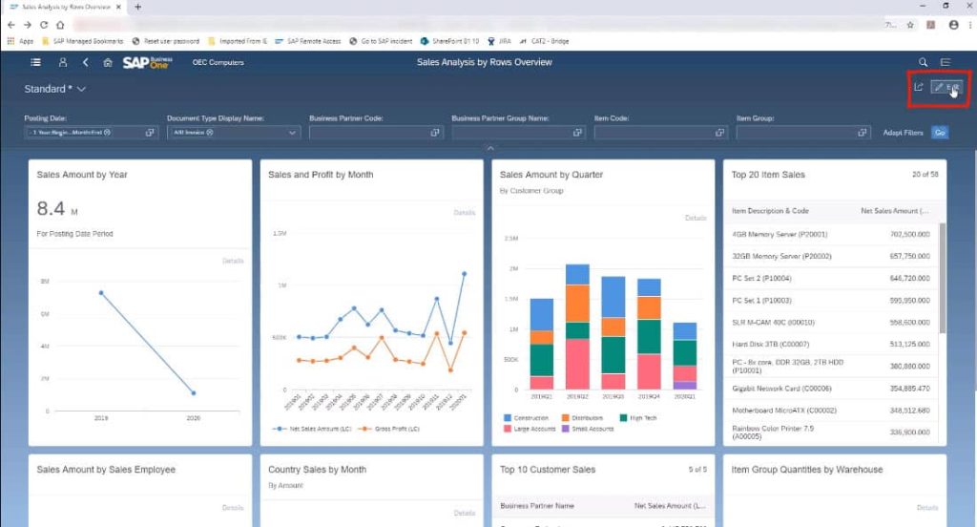This screenshot has height=527, width=977.
Task: Open SAP Remote Access bookmark
Action: [308, 41]
